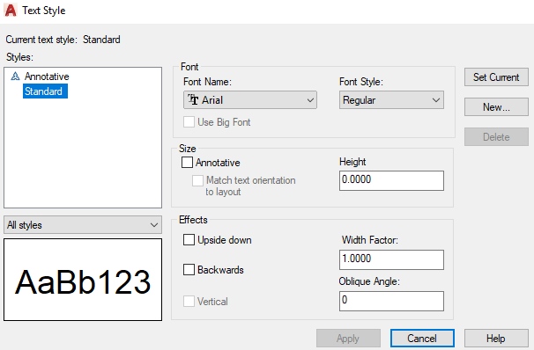Click the Cancel button
534x350 pixels.
tap(422, 338)
